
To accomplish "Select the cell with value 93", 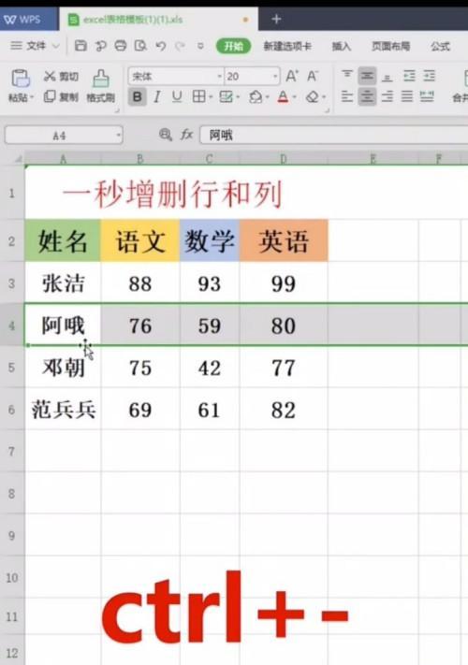I will coord(210,282).
